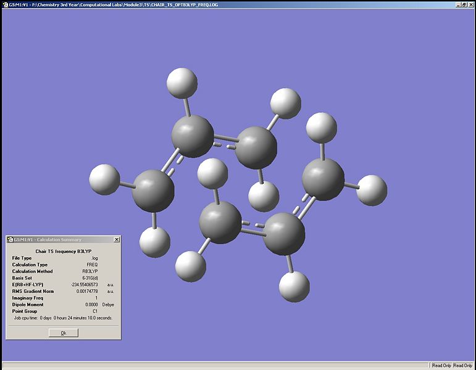
Task: Select the leftmost hydrogen atom
Action: [105, 179]
